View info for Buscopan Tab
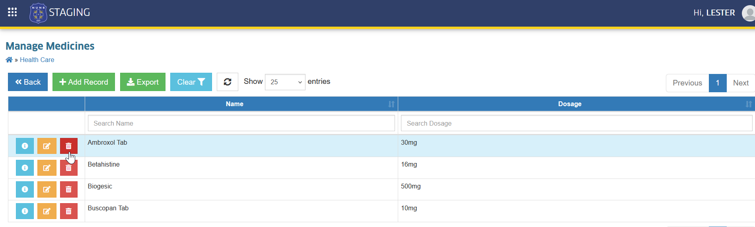 (25, 211)
